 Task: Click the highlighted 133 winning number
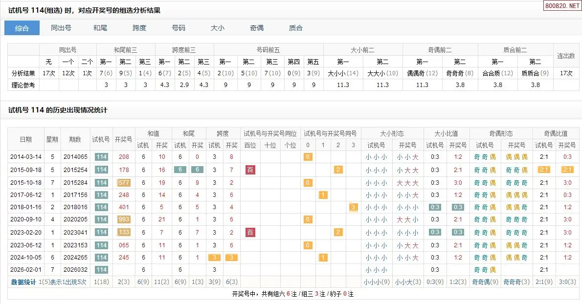pos(124,232)
